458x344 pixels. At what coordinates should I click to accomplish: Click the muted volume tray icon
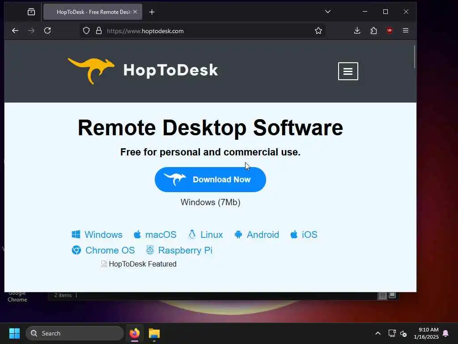point(403,333)
